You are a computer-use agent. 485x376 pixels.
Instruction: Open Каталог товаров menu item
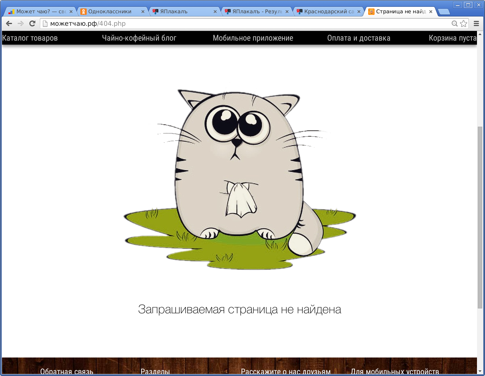(30, 38)
